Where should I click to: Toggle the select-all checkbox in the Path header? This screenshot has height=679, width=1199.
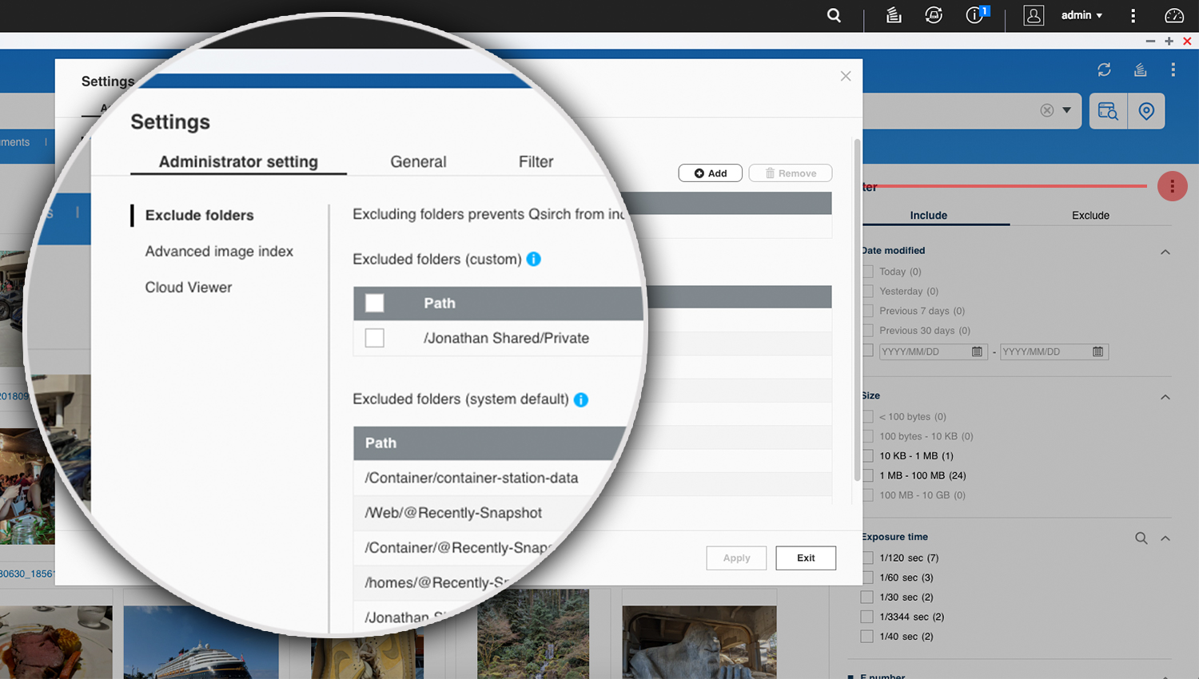[x=374, y=303]
